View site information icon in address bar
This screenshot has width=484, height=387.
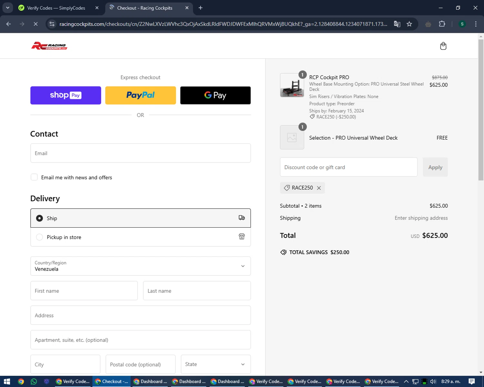tap(52, 24)
